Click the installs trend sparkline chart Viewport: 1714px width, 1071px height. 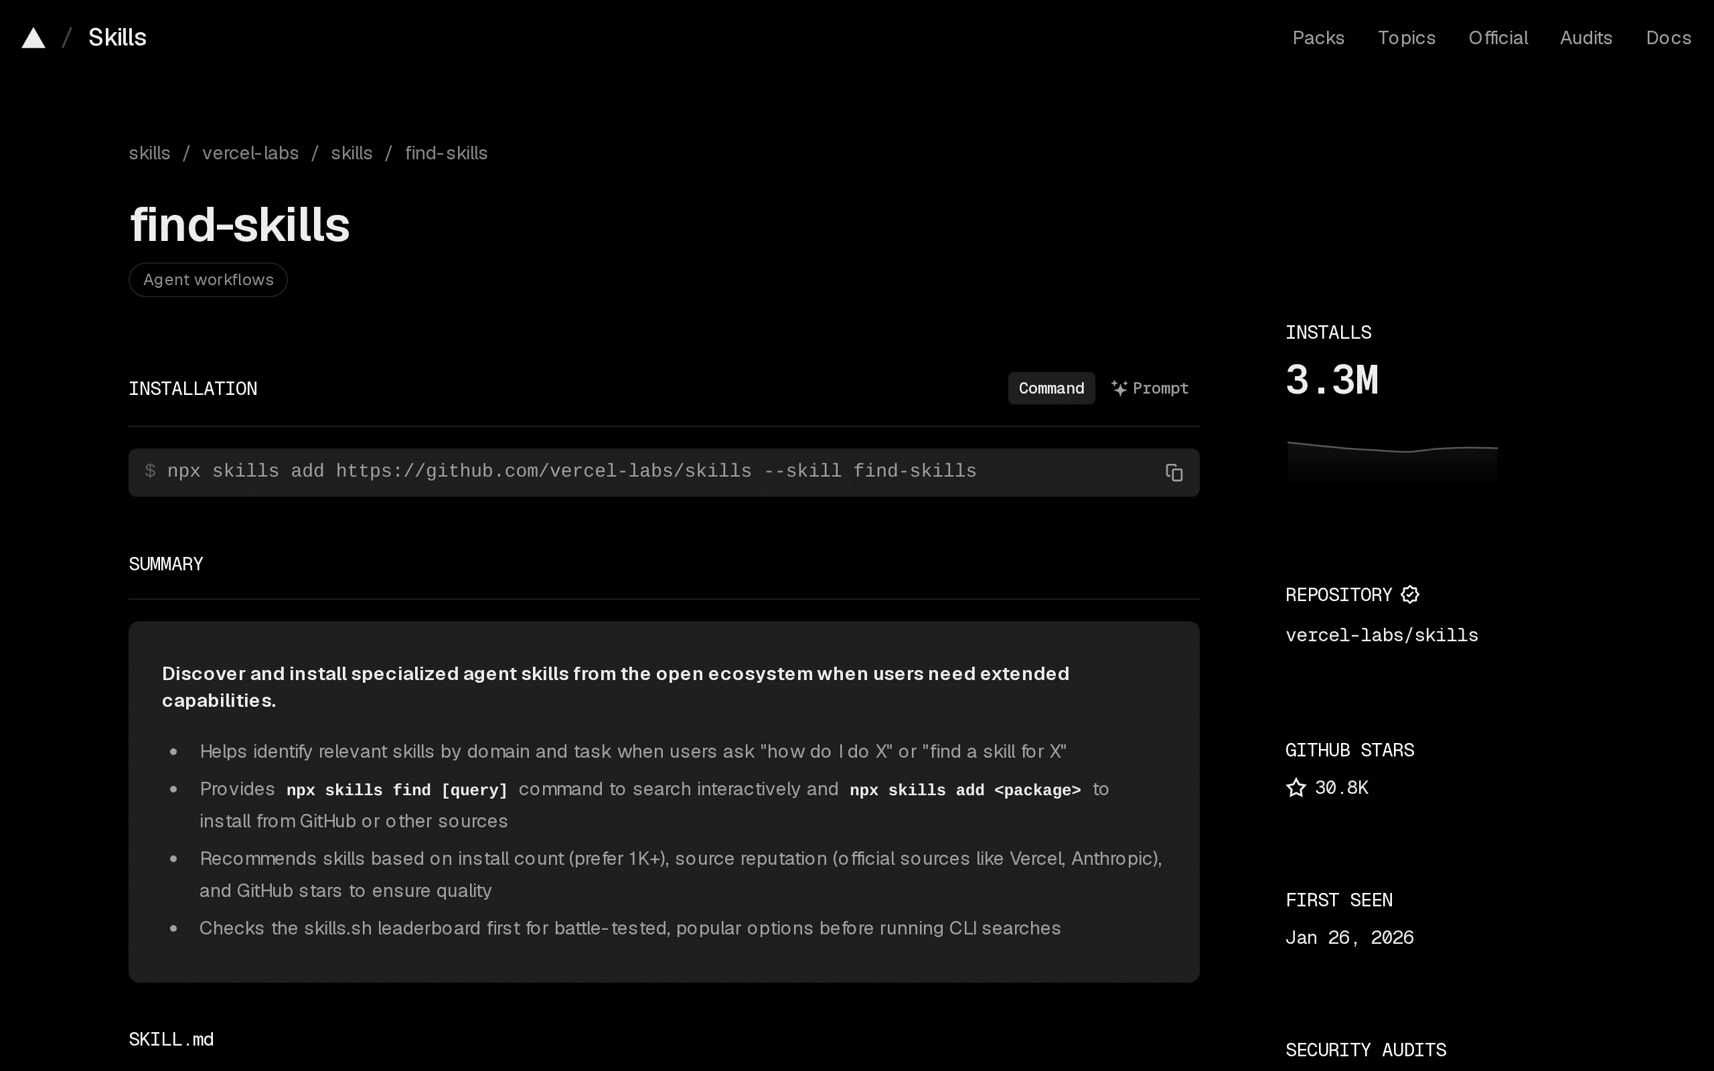click(1392, 461)
